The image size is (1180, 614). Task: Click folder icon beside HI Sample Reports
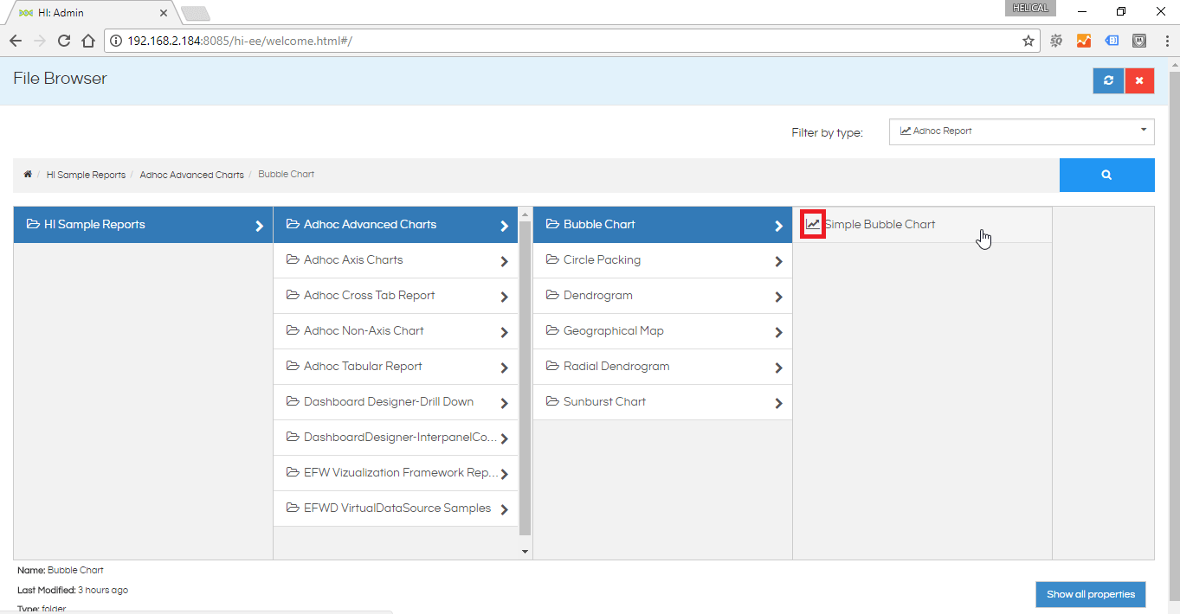(33, 224)
